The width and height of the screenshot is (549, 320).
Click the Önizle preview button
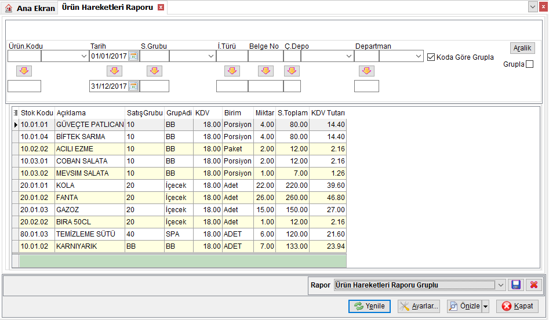[x=464, y=306]
